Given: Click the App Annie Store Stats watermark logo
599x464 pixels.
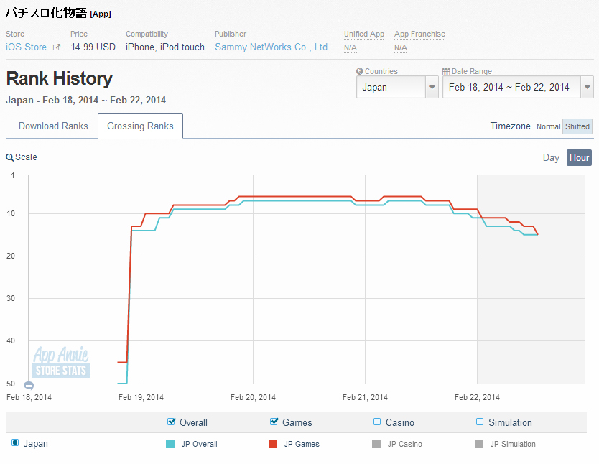Looking at the screenshot, I should pos(61,361).
